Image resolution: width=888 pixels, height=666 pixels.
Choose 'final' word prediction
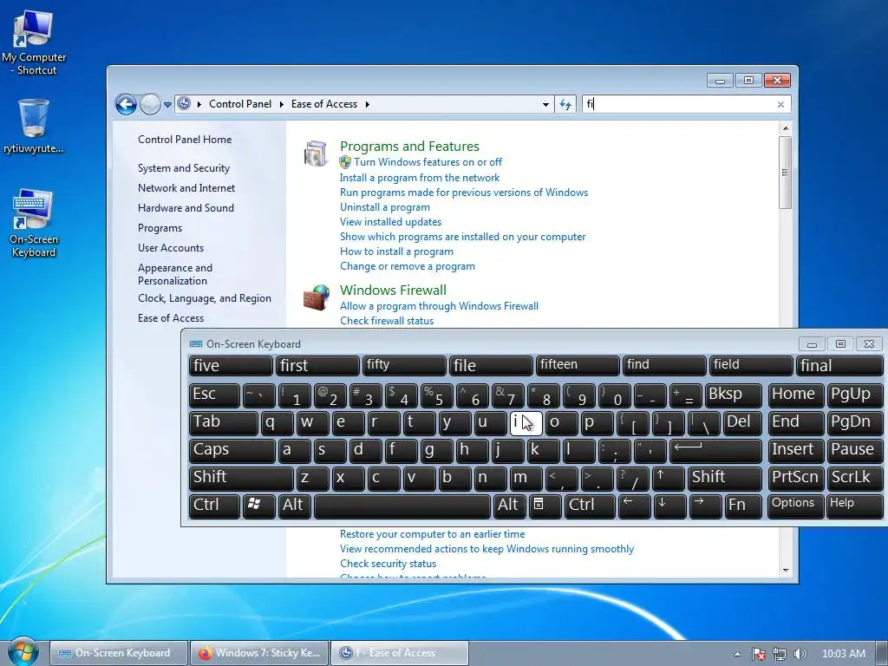(839, 365)
